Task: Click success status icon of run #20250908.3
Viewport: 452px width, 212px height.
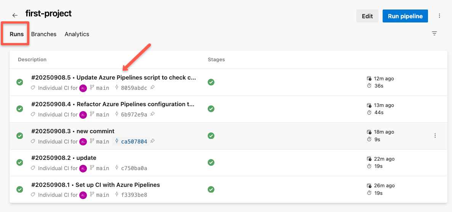Action: (19, 135)
